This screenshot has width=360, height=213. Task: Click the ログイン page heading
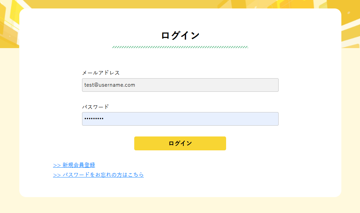180,34
